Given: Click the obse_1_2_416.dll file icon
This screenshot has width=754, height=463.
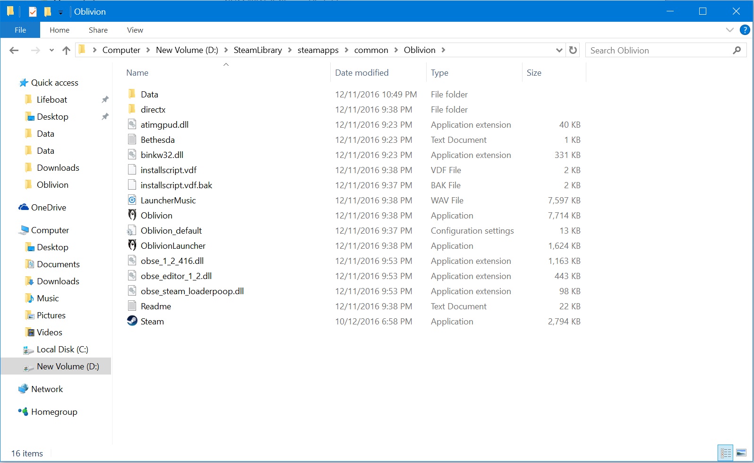Looking at the screenshot, I should [132, 261].
